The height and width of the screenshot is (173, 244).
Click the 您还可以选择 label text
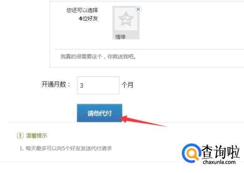pyautogui.click(x=82, y=10)
